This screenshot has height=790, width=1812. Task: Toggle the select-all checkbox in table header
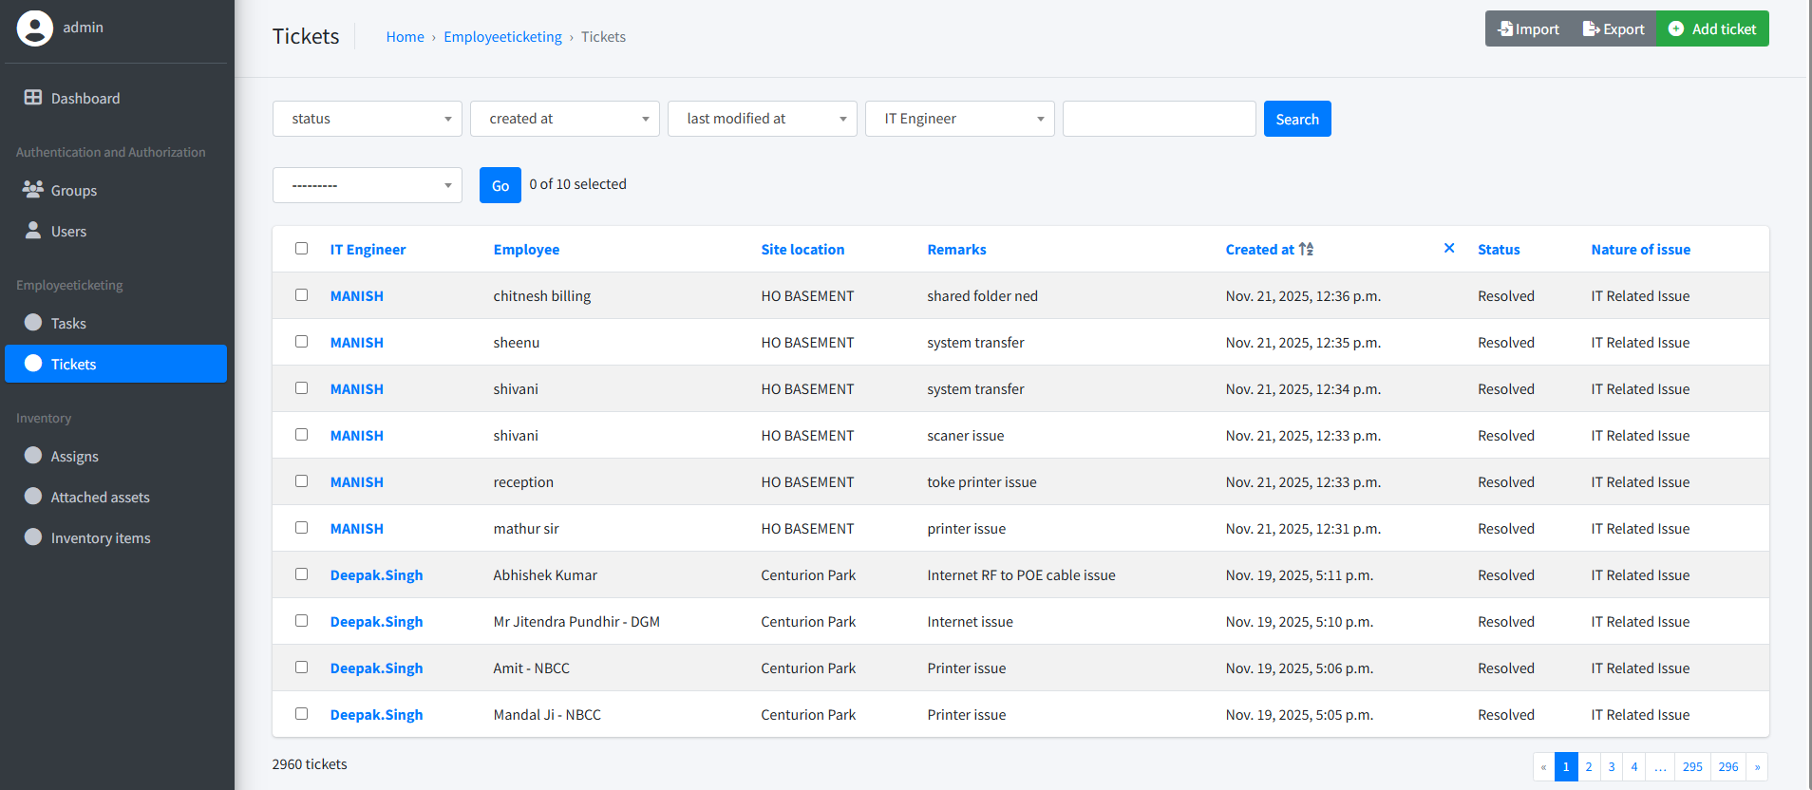pyautogui.click(x=301, y=249)
